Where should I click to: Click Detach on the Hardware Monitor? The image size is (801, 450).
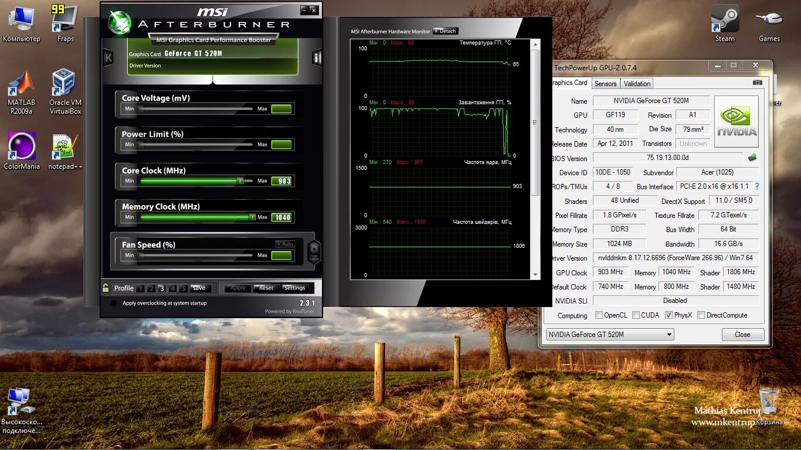(445, 31)
